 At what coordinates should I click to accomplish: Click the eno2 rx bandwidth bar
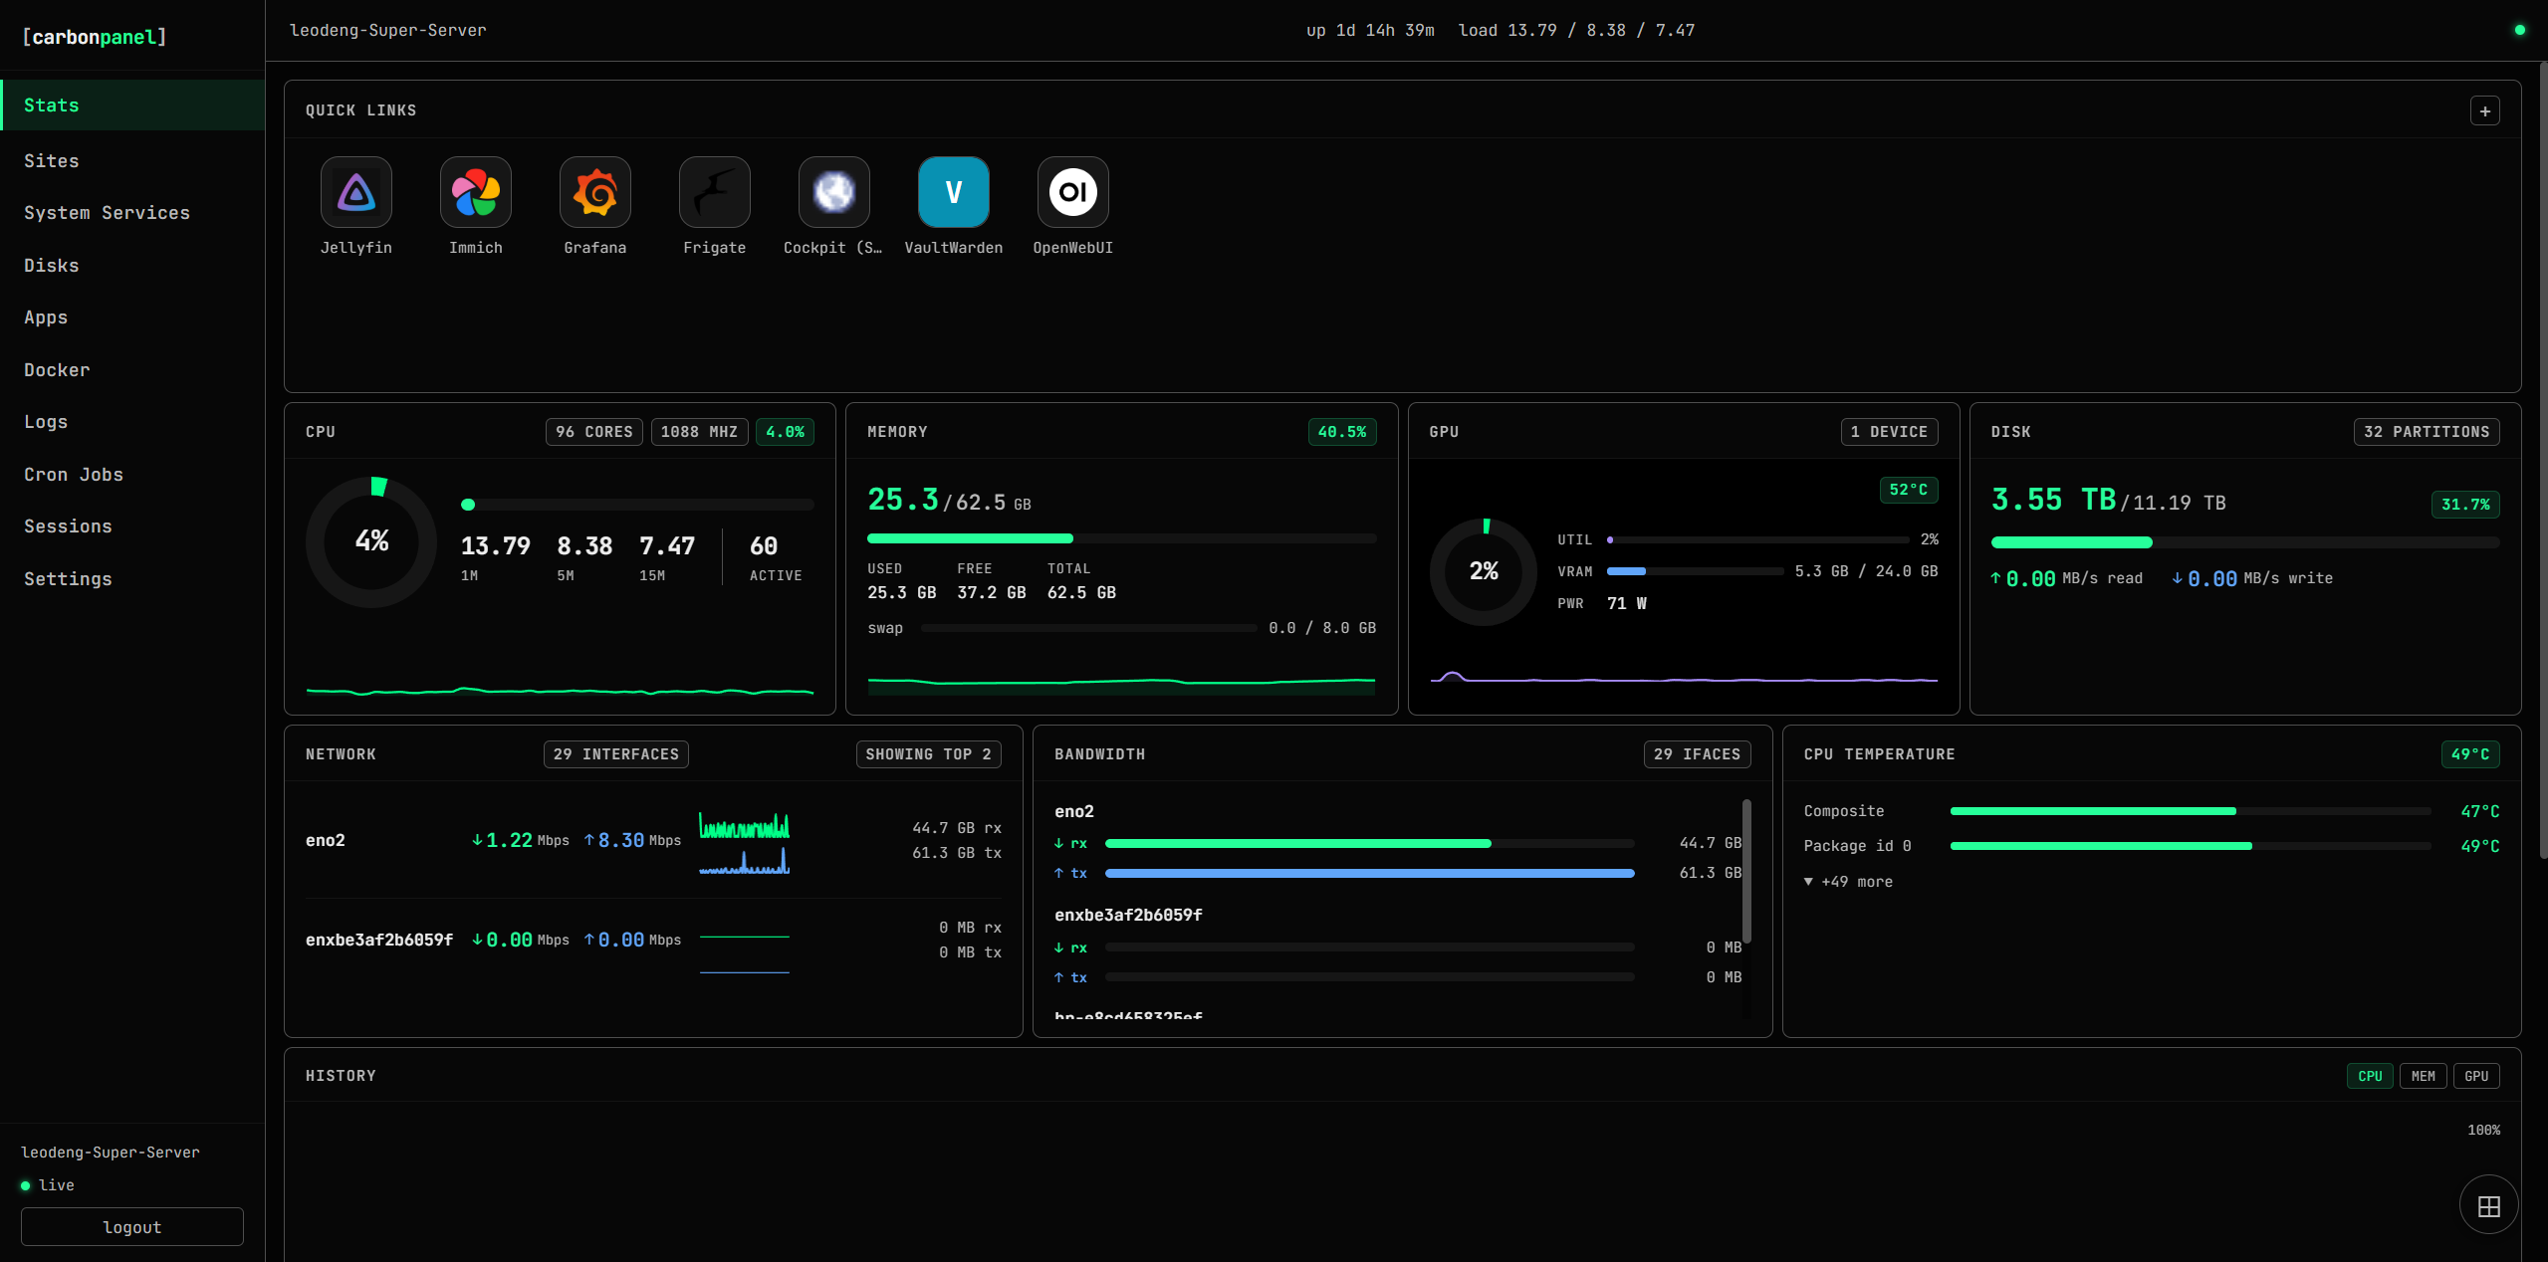1370,843
